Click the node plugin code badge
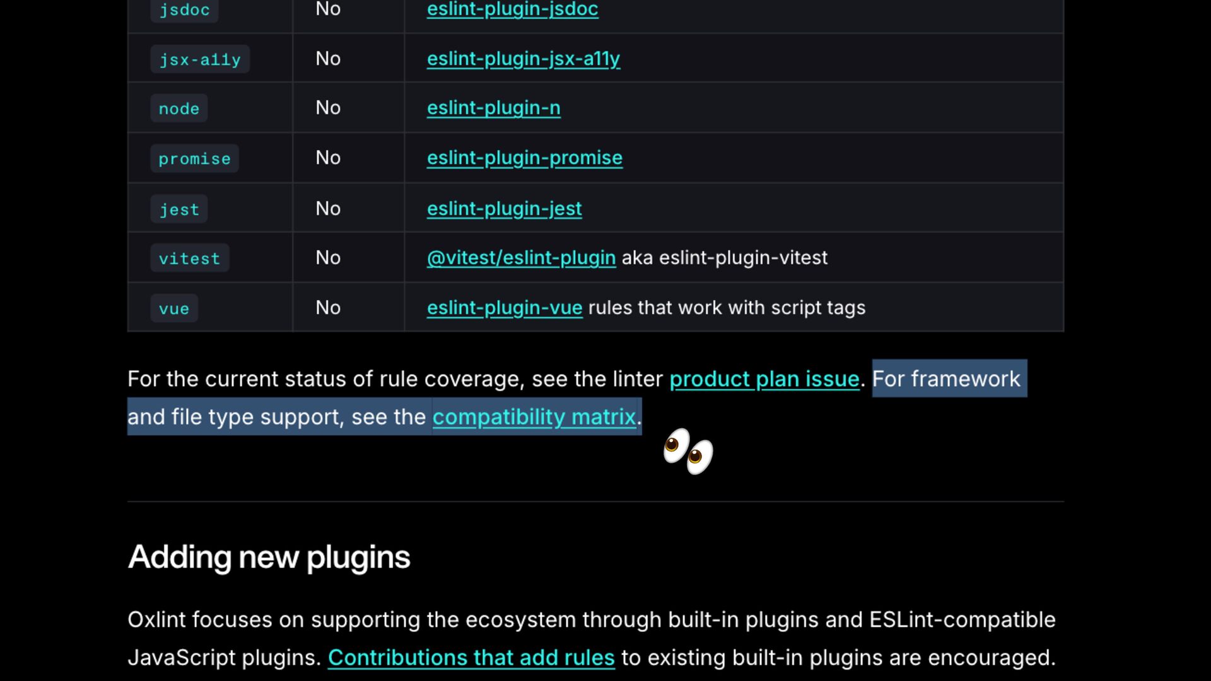 click(x=178, y=108)
